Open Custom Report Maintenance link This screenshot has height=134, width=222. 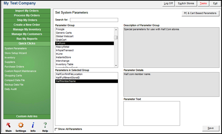[x=21, y=71]
